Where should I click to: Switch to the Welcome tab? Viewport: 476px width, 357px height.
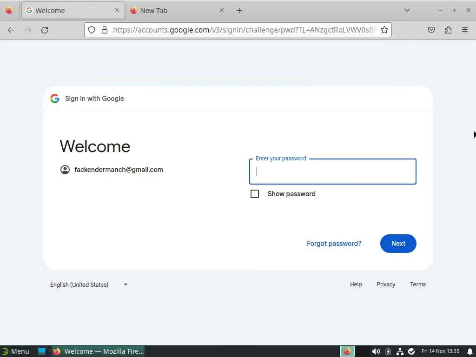73,10
